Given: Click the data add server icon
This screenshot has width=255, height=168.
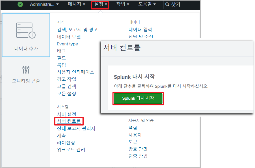Looking at the screenshot, I should pyautogui.click(x=26, y=30).
